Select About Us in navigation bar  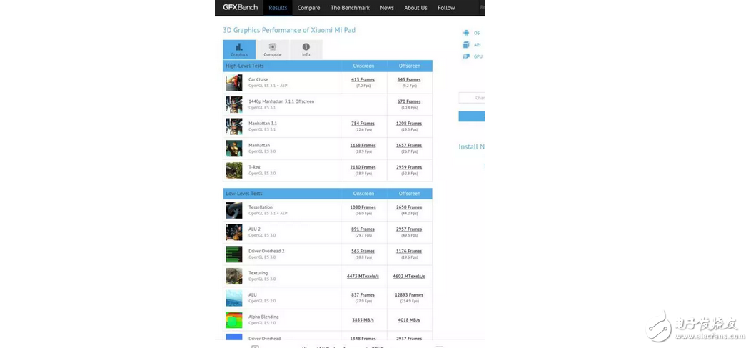415,8
